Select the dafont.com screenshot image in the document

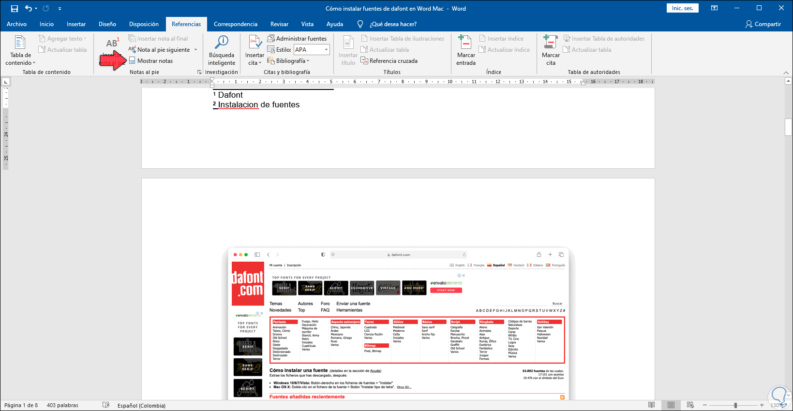[398, 324]
